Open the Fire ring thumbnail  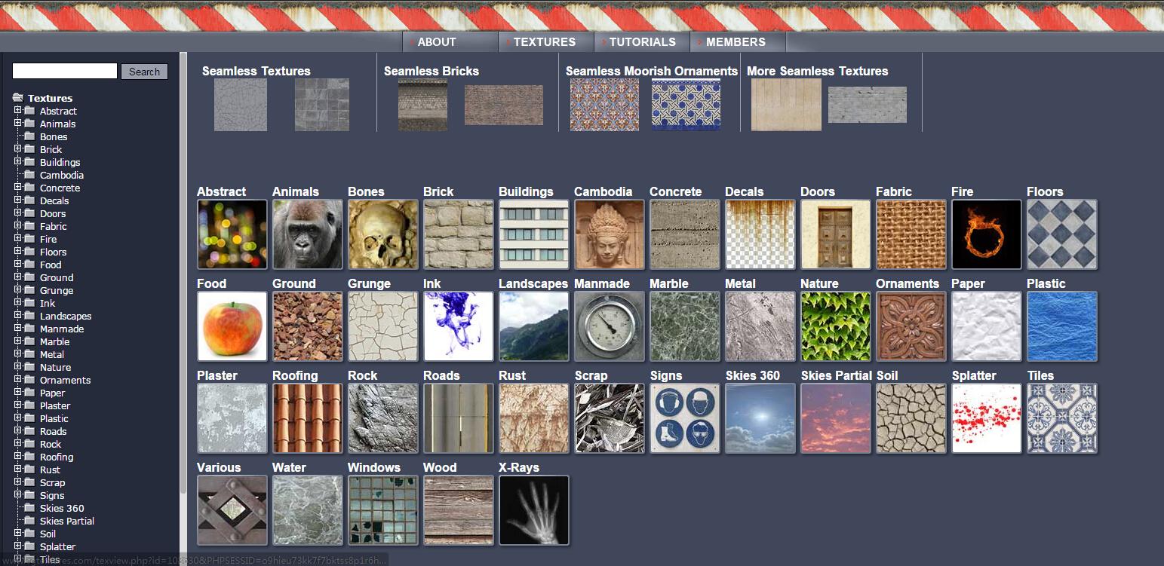(x=987, y=234)
